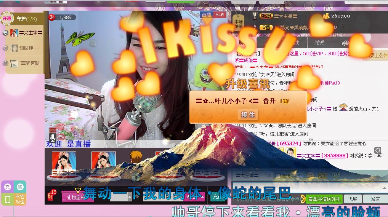Collapse chat panel with top chevron handle
Image resolution: width=388 pixels, height=217 pixels.
point(311,140)
